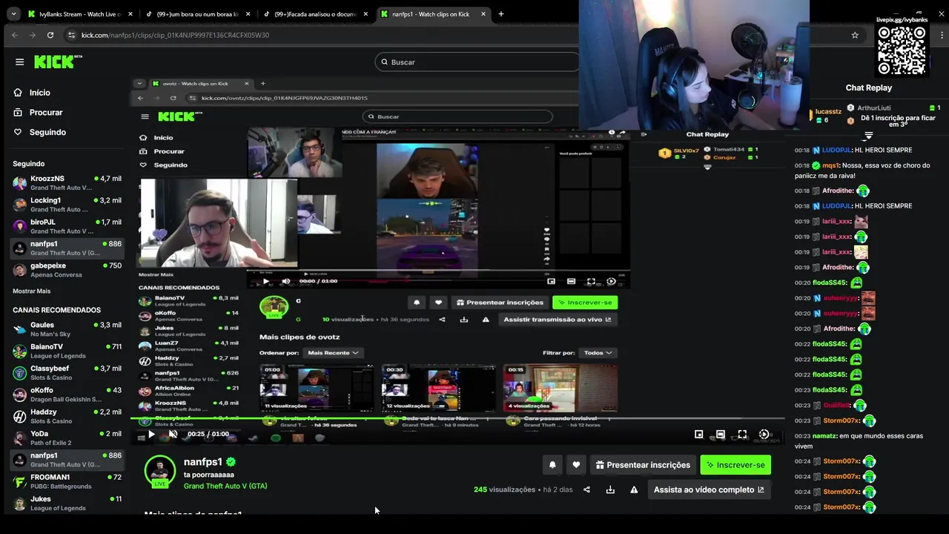The width and height of the screenshot is (949, 534).
Task: Click username namatz in chat replay
Action: [824, 436]
